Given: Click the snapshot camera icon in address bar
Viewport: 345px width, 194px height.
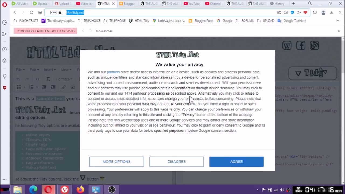Looking at the screenshot, I should pos(285,12).
